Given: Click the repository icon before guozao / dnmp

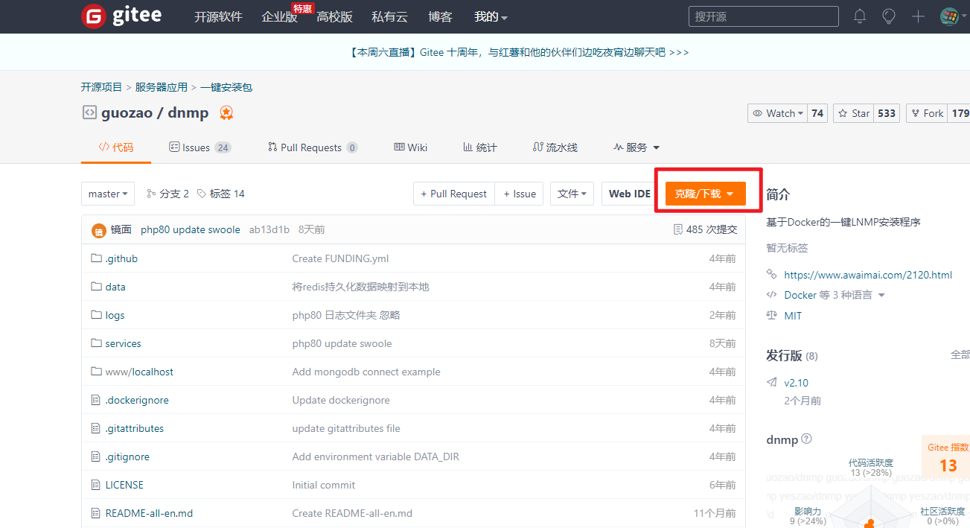Looking at the screenshot, I should [89, 112].
